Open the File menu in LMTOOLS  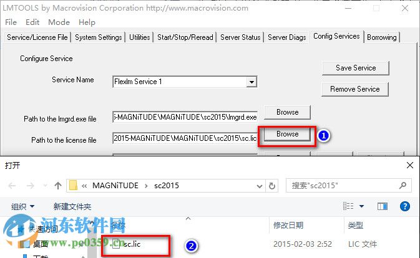point(11,22)
